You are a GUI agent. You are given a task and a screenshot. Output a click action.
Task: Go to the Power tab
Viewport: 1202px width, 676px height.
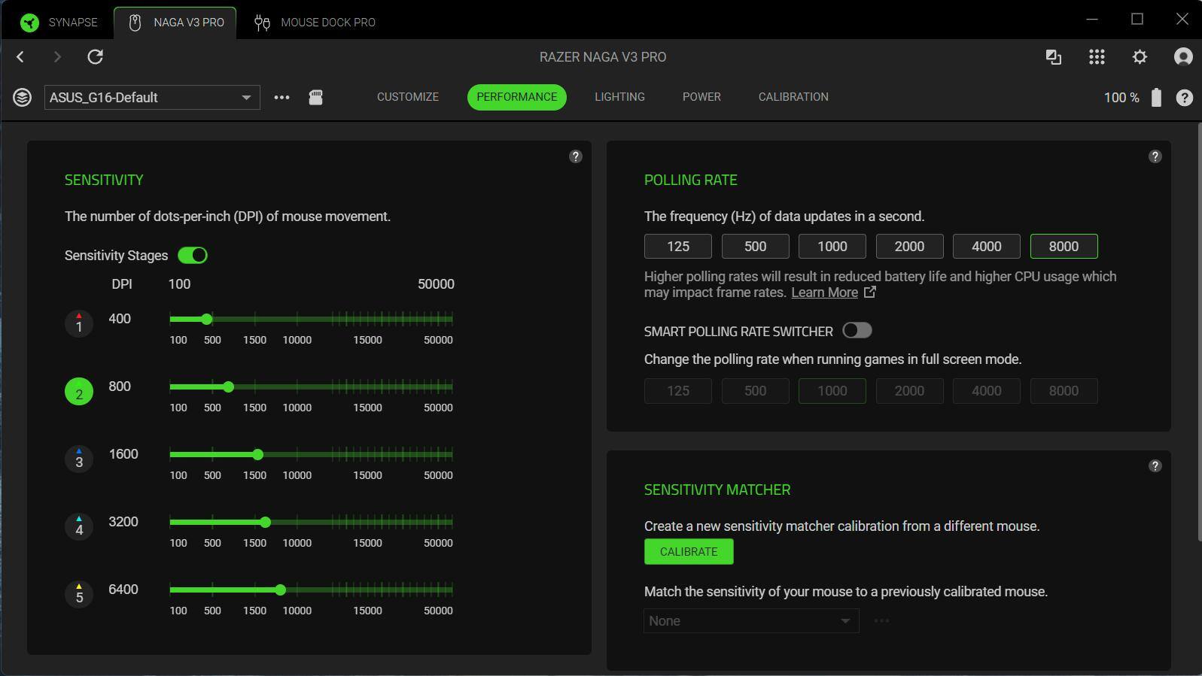point(701,97)
